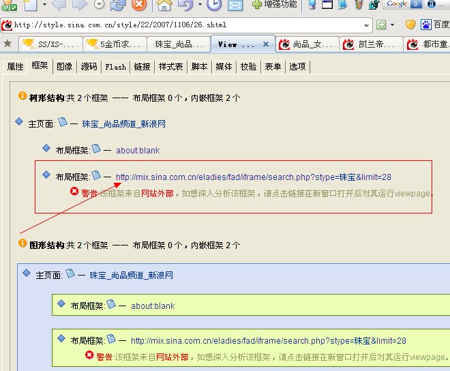
Task: Switch to the 媒体 tab
Action: point(224,67)
